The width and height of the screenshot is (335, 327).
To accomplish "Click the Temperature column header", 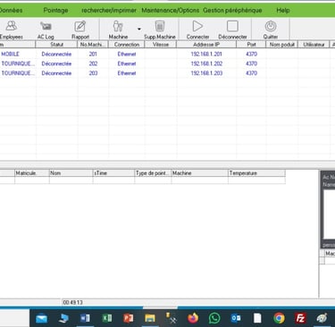I will point(256,173).
